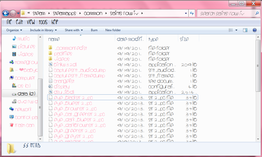This screenshot has height=157, width=262.
Task: Click the Burn button
Action: coord(94,30)
